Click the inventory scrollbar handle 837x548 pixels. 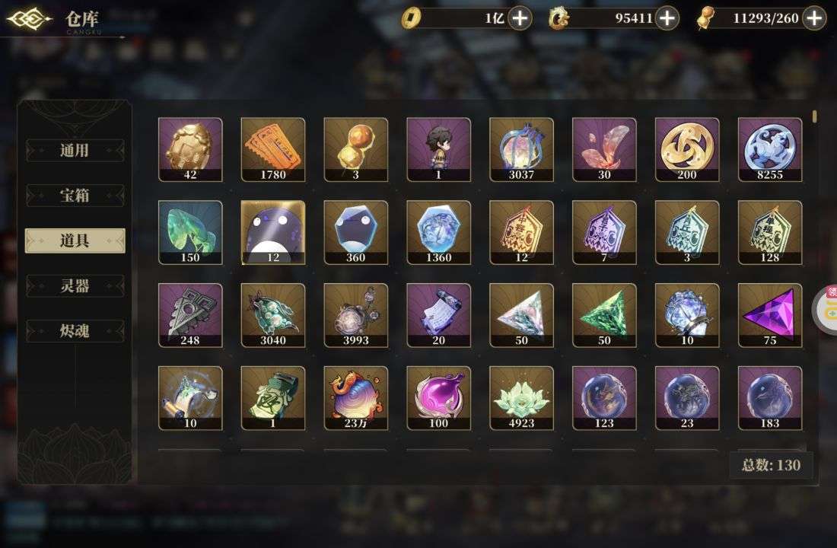coord(815,116)
